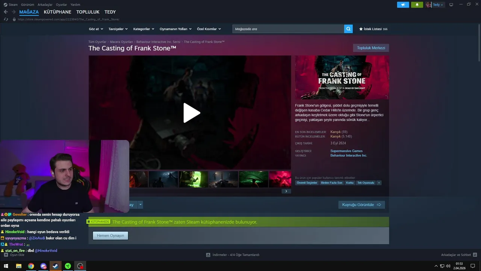Open the Arkadaşlar menu
Image resolution: width=481 pixels, height=271 pixels.
45,5
